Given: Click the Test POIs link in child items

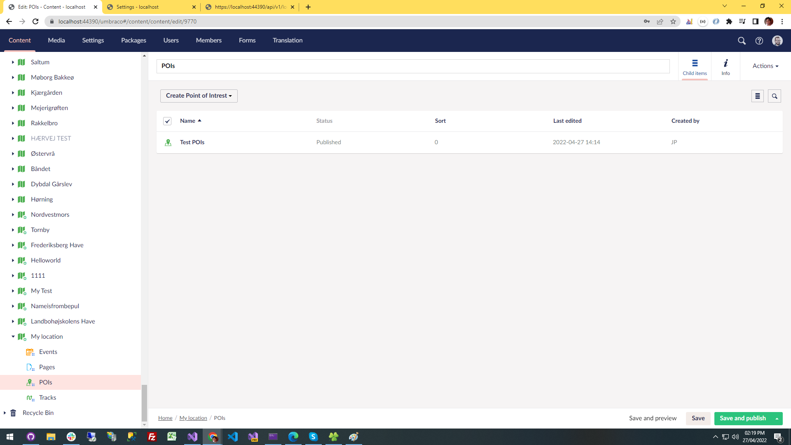Looking at the screenshot, I should 192,142.
